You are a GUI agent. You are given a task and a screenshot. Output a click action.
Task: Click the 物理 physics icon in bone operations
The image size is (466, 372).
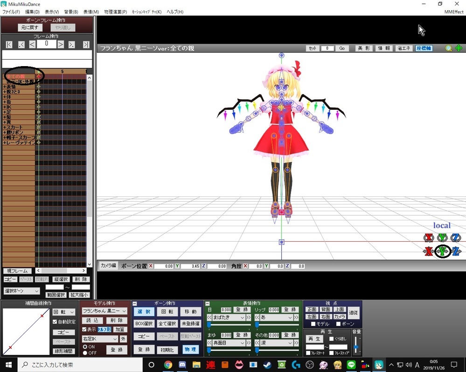[190, 349]
